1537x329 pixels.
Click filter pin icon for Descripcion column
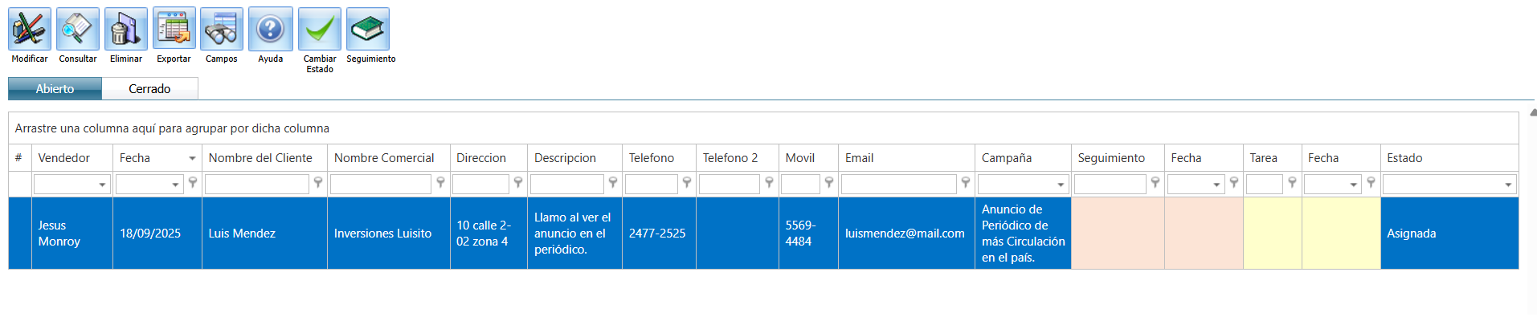coord(613,183)
